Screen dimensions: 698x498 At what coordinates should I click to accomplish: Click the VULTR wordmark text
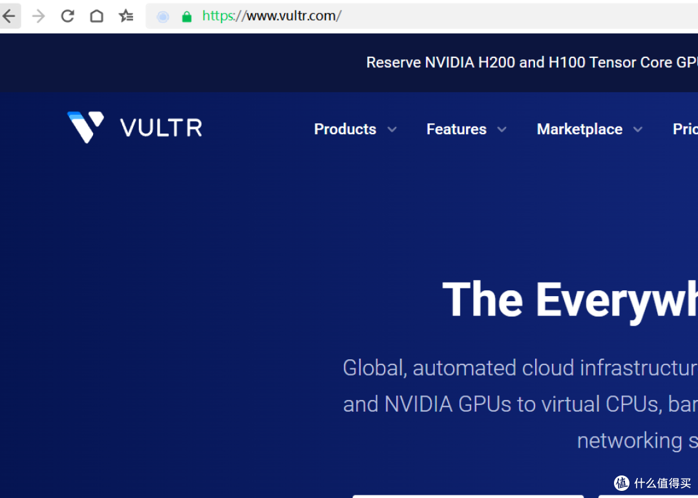point(161,128)
